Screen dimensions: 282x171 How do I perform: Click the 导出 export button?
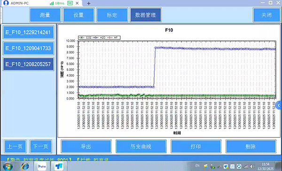click(x=86, y=147)
